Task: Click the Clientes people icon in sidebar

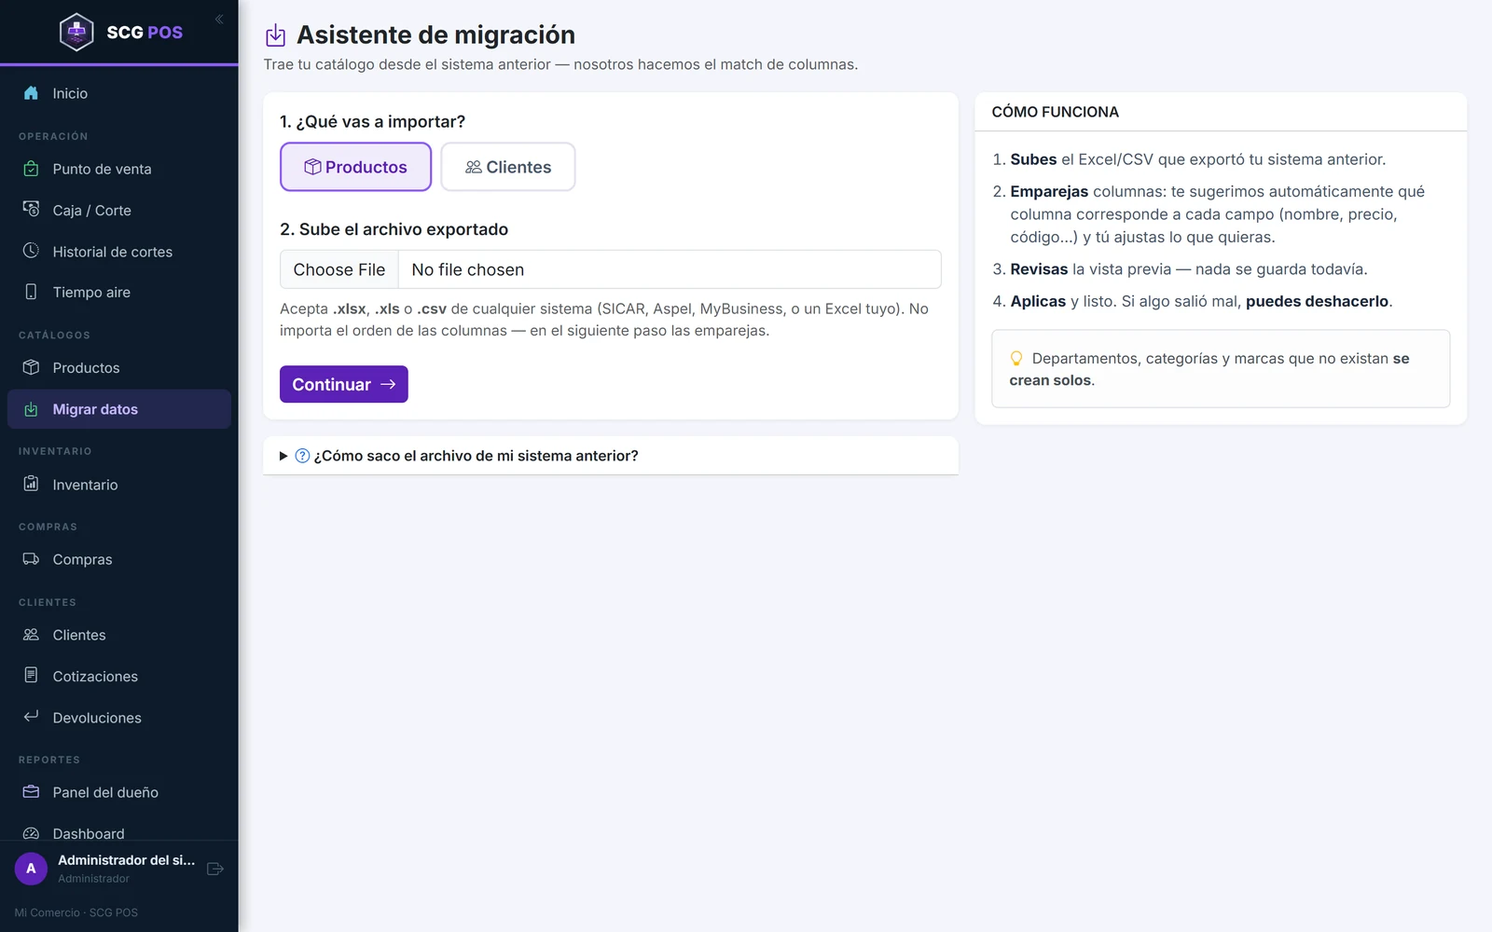Action: coord(31,635)
